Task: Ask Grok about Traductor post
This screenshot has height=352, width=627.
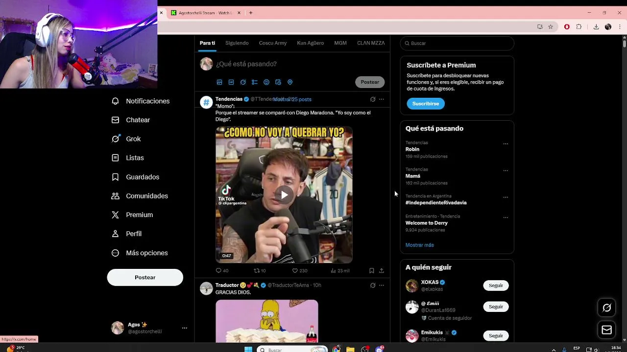Action: [x=373, y=286]
